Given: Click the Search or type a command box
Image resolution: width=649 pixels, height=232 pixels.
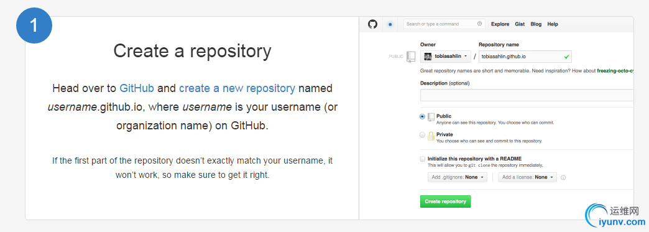Looking at the screenshot, I should point(444,24).
